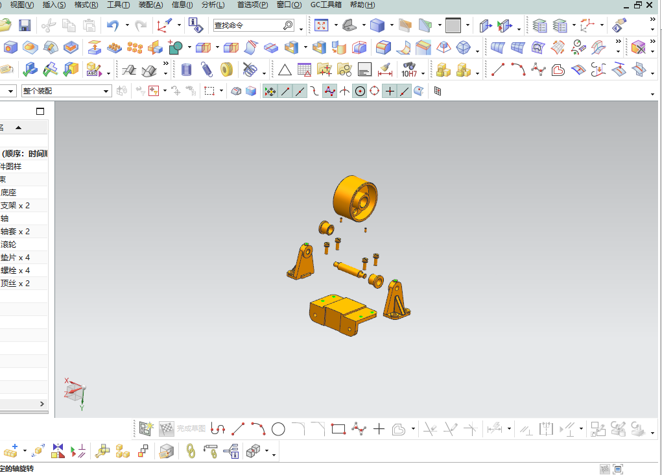Viewport: 662px width, 475px height.
Task: Click the Studio Spline tool in top toolbar
Action: point(538,69)
